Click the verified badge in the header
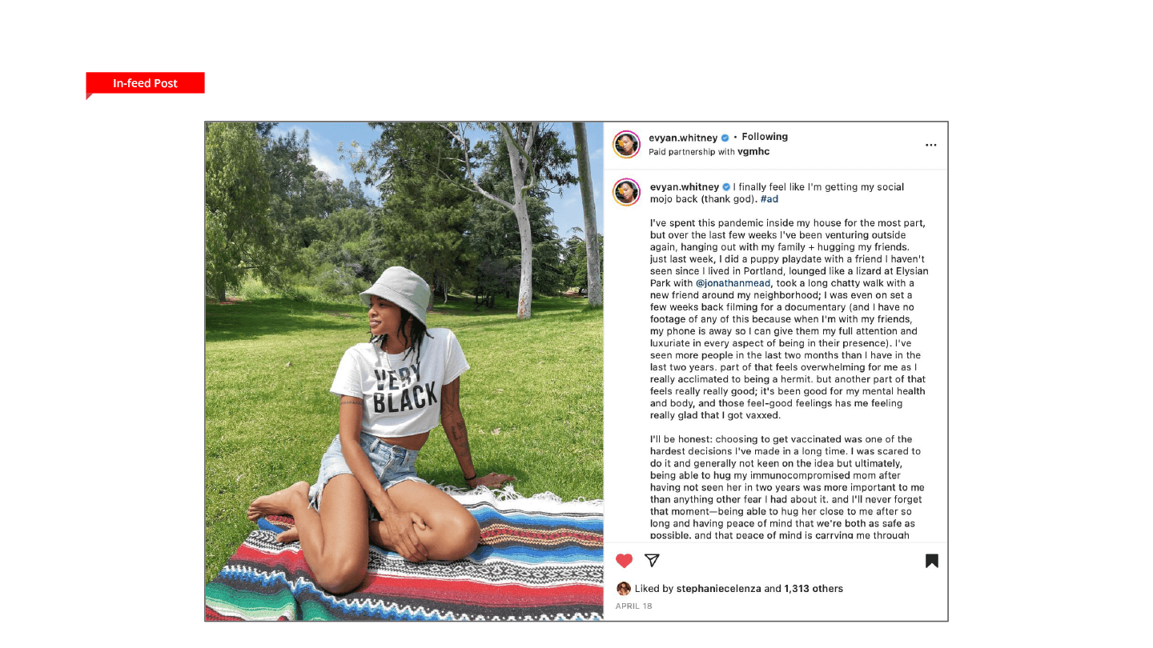Viewport: 1153px width, 648px height. pos(725,138)
